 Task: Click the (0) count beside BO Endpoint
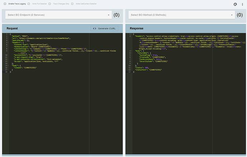(x=116, y=15)
